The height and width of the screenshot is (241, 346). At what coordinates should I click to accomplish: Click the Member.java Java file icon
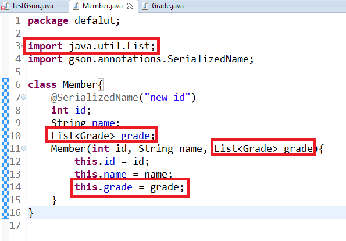click(76, 6)
